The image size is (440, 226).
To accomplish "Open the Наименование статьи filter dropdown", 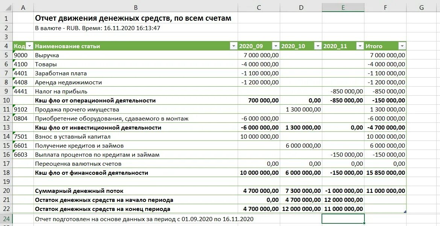I will [234, 46].
